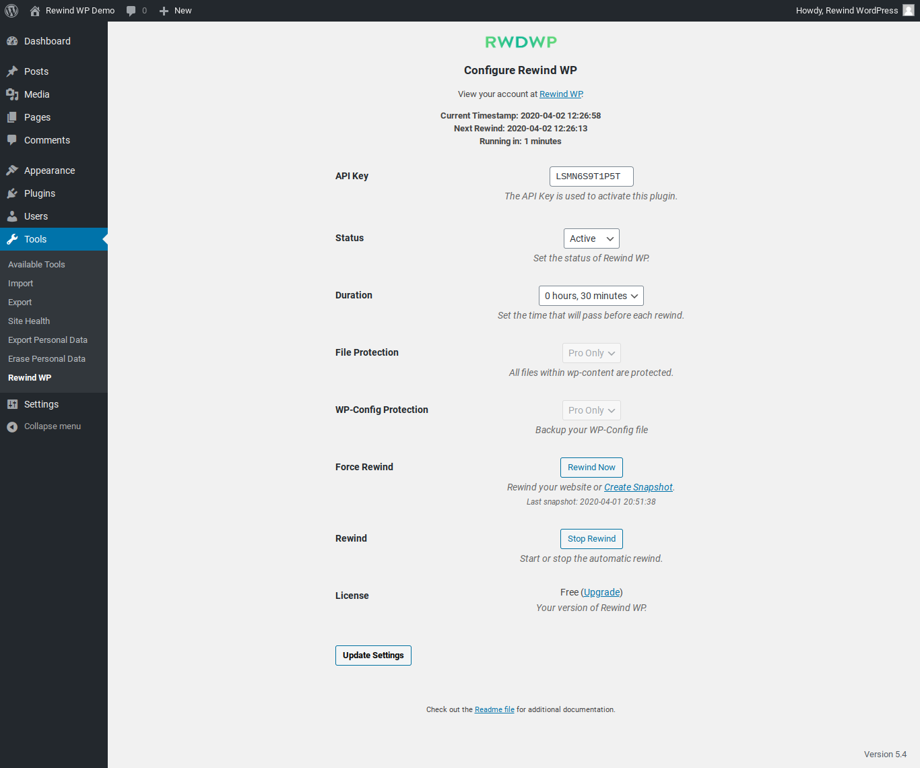Click the Pages icon in sidebar
920x768 pixels.
[x=12, y=117]
